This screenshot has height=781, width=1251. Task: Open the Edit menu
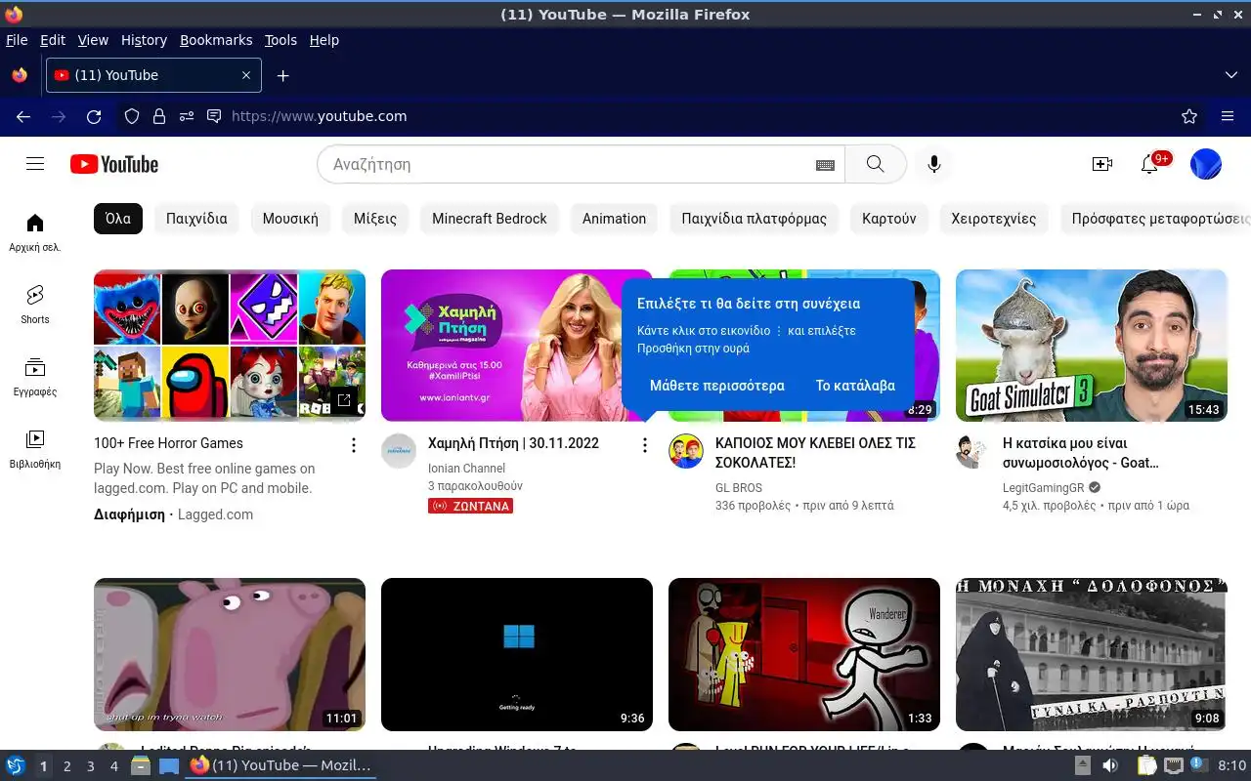[x=53, y=40]
